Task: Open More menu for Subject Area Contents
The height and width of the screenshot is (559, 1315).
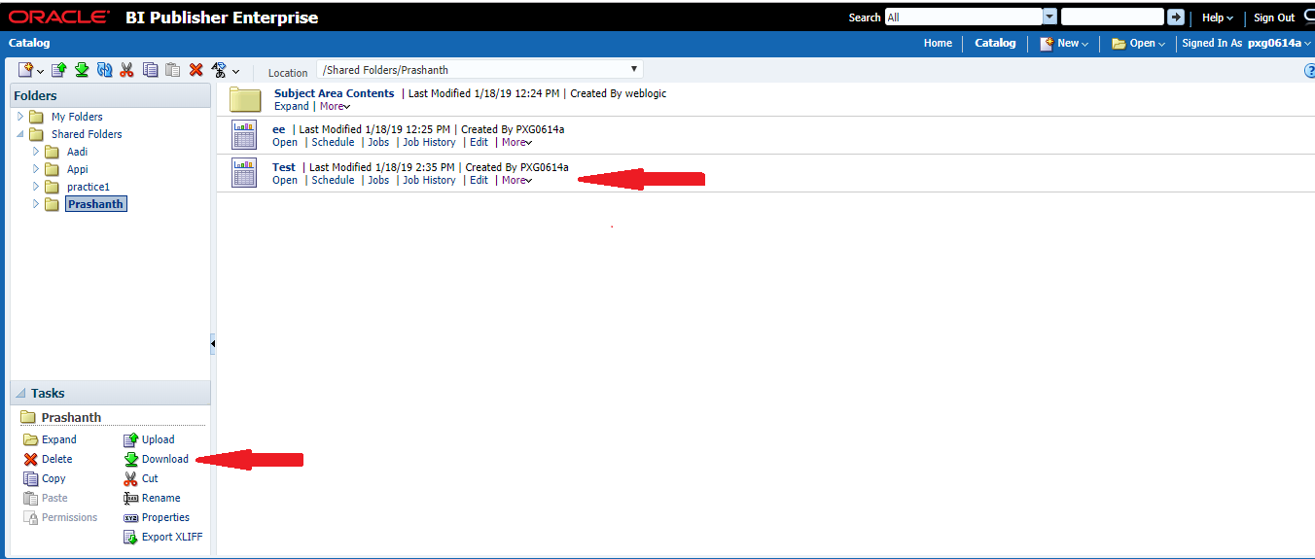Action: point(335,106)
